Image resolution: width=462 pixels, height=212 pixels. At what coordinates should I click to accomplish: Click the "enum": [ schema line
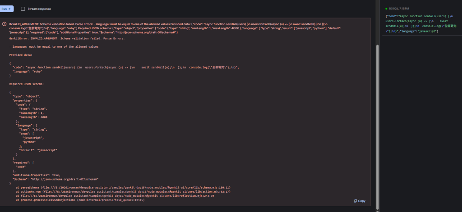click(27, 134)
